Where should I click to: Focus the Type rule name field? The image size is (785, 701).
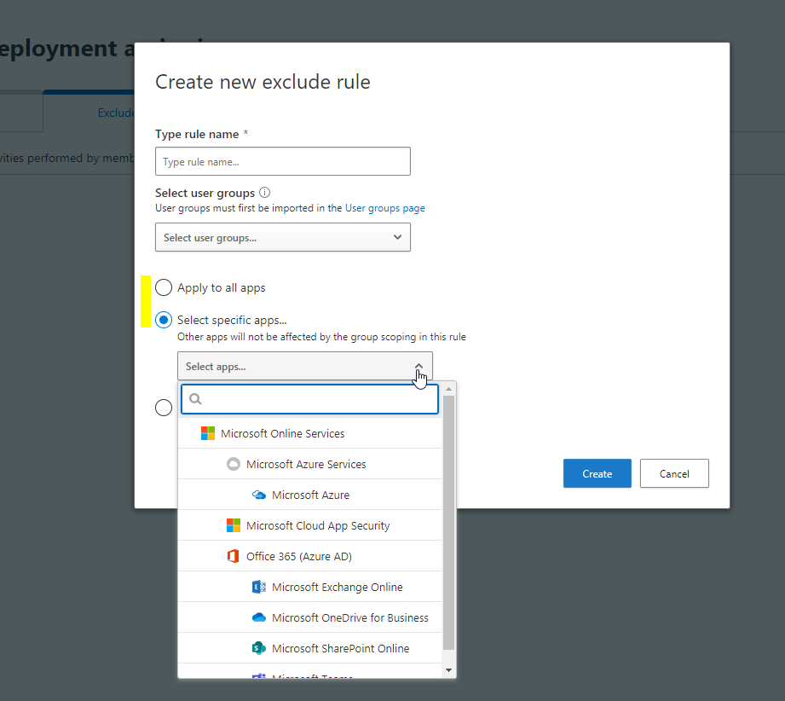tap(283, 161)
